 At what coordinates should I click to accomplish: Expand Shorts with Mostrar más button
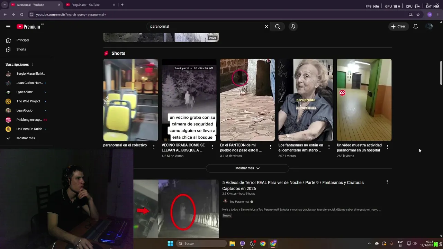tap(247, 168)
